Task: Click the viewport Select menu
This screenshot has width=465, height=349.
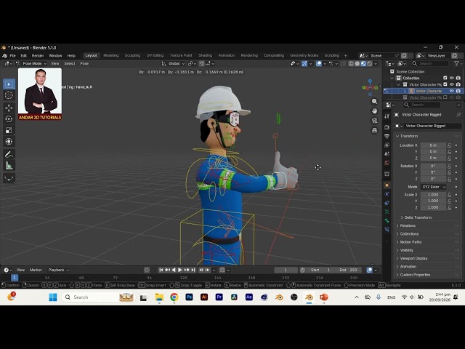Action: tap(70, 63)
